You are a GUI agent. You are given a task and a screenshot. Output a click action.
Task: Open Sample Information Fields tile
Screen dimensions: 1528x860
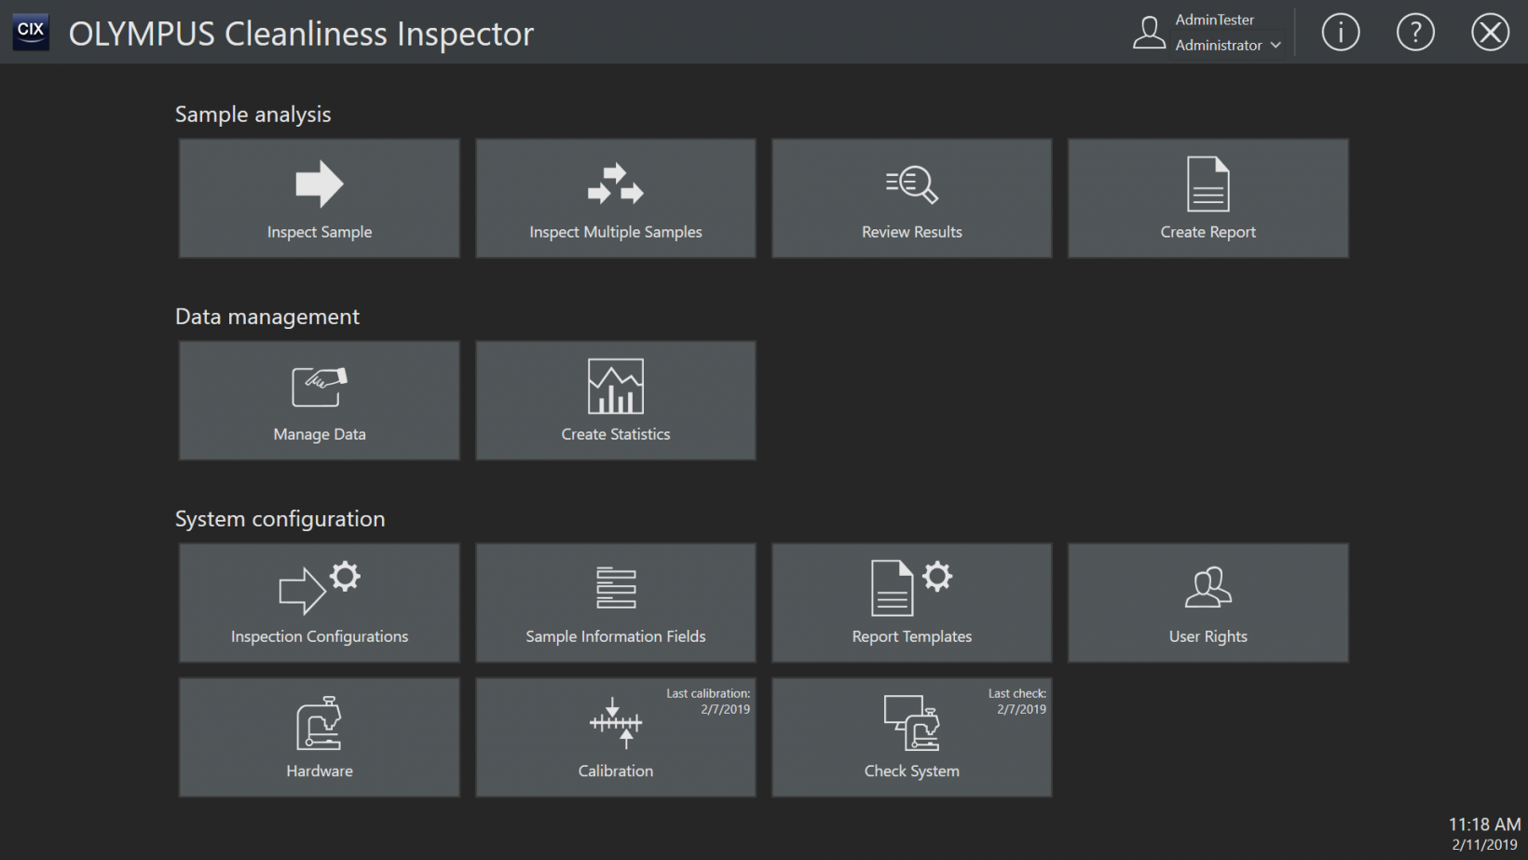[x=615, y=603]
